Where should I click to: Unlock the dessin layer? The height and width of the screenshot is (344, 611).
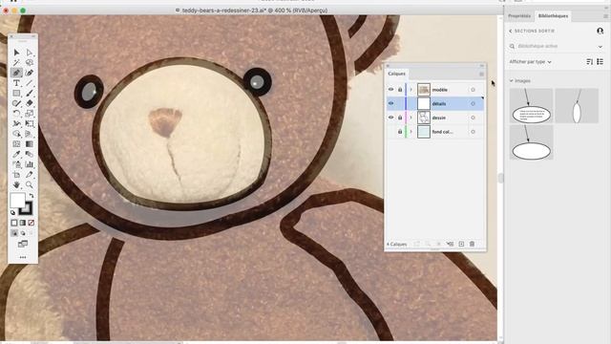400,118
